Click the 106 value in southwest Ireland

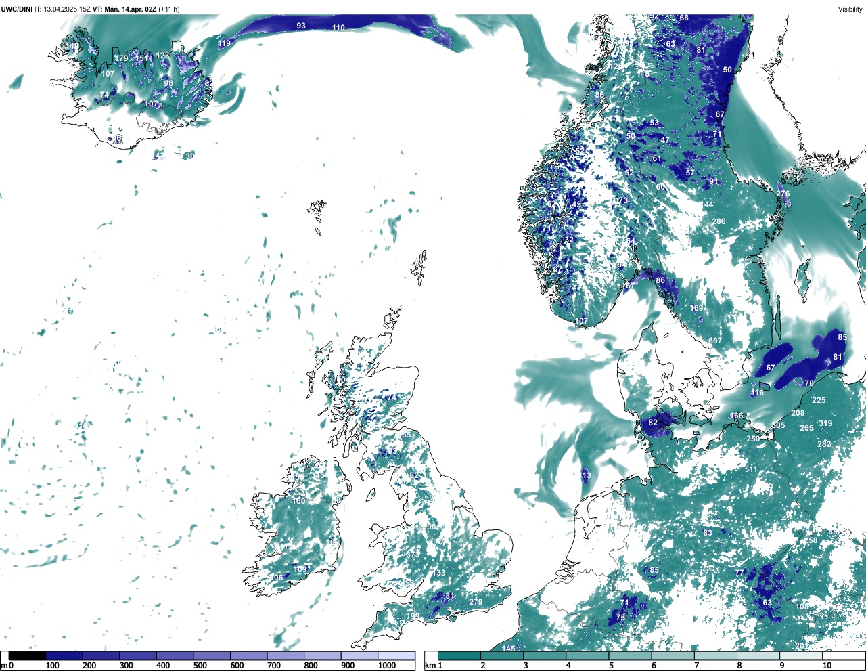(x=277, y=578)
